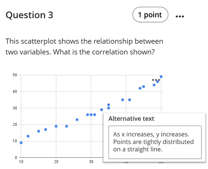
Task: Click the y-axis label "20"
Action: 15,124
